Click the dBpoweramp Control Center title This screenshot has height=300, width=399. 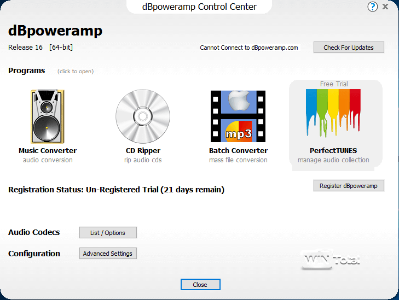tap(199, 7)
